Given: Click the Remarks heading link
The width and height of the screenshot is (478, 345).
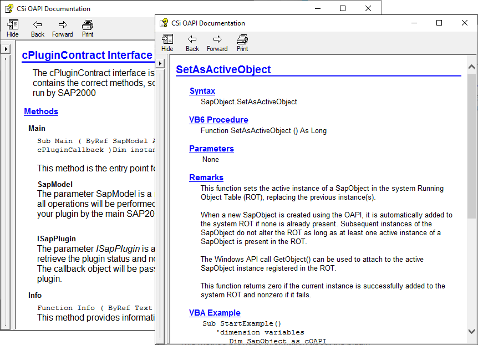Looking at the screenshot, I should tap(206, 177).
